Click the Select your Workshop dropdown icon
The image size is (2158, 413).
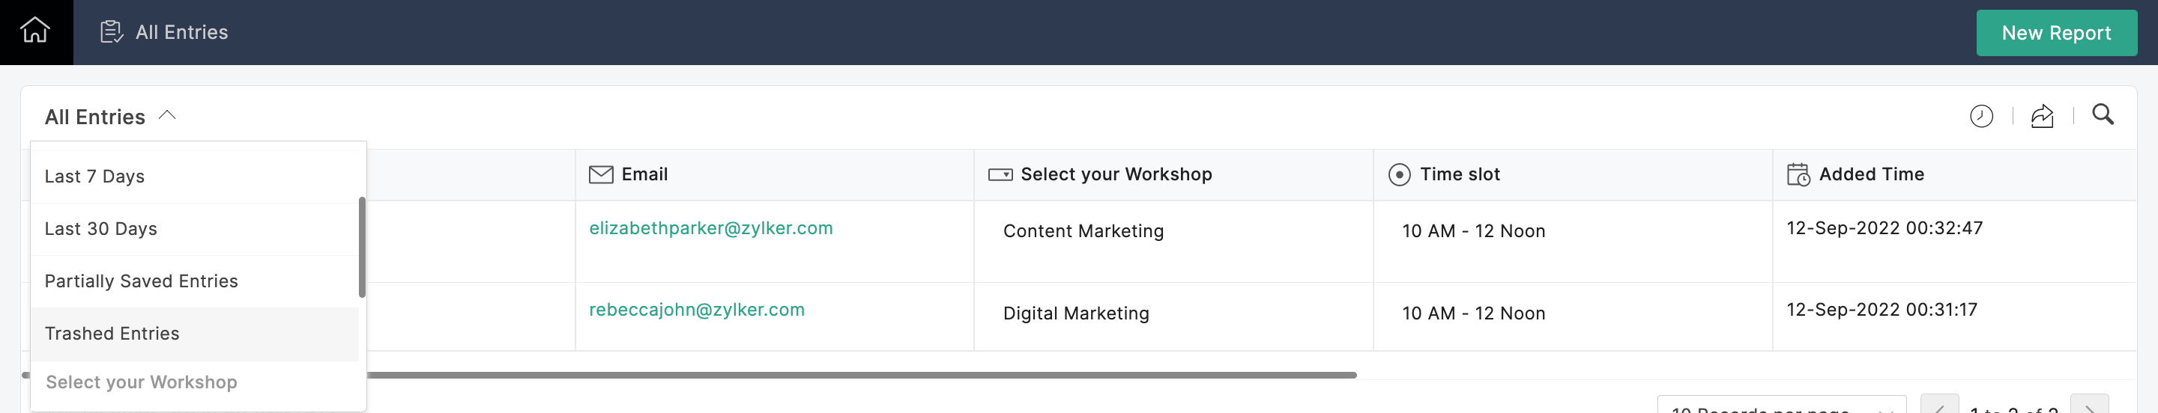[1000, 174]
